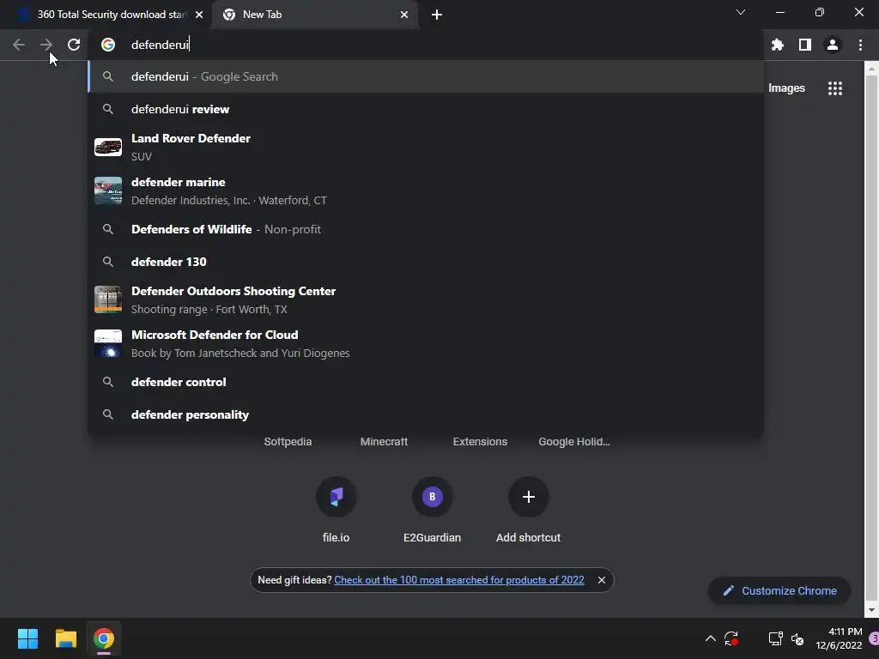Click the muted volume tray icon
Screen dimensions: 879x659
(797, 638)
